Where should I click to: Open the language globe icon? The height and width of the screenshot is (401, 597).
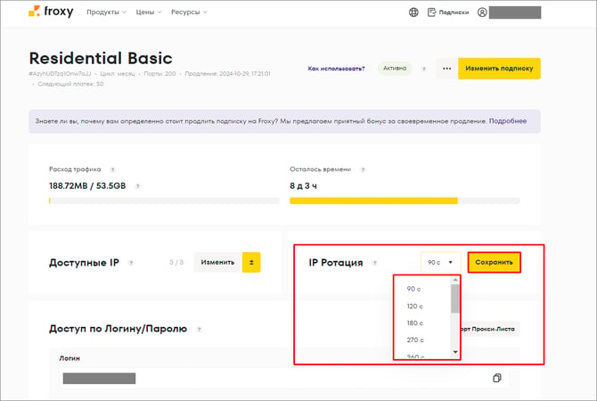coord(413,12)
